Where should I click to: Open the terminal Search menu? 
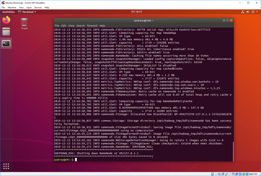click(x=81, y=25)
